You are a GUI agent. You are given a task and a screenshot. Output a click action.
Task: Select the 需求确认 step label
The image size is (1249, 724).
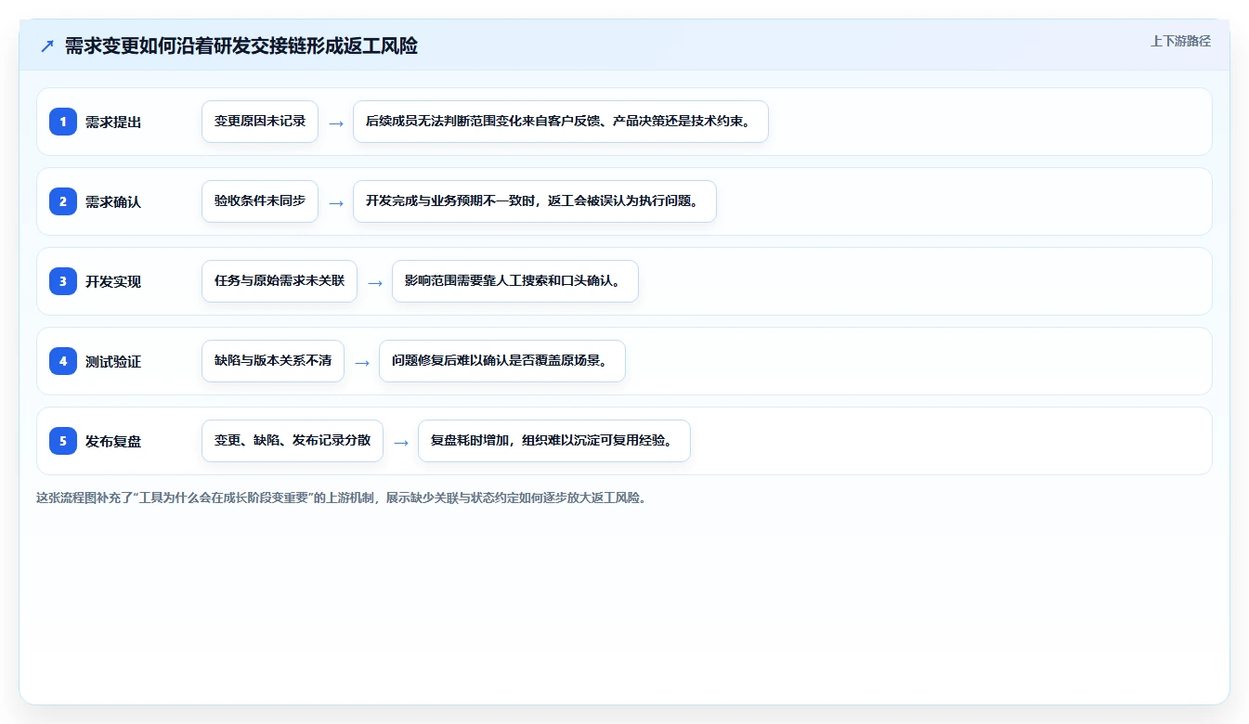[113, 201]
